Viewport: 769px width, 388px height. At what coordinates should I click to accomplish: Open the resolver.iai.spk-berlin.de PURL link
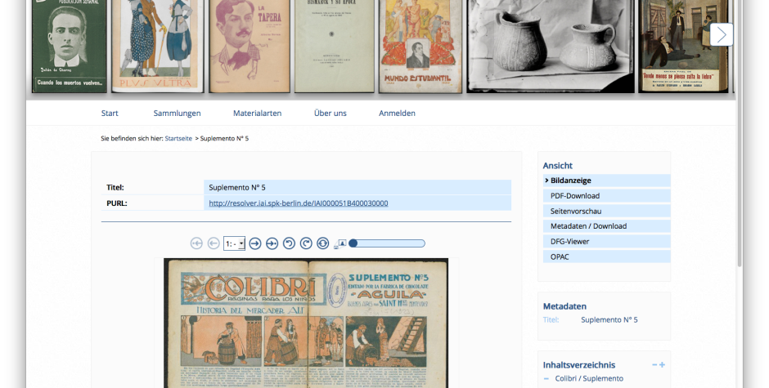click(298, 203)
